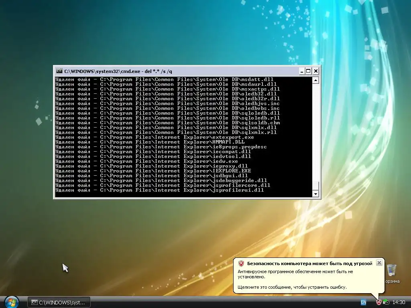Viewport: 411px width, 308px height.
Task: Open the Корзина recycle bin icon
Action: coord(392,274)
